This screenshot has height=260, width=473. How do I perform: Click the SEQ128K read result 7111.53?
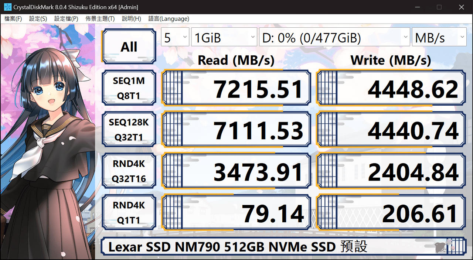point(236,129)
